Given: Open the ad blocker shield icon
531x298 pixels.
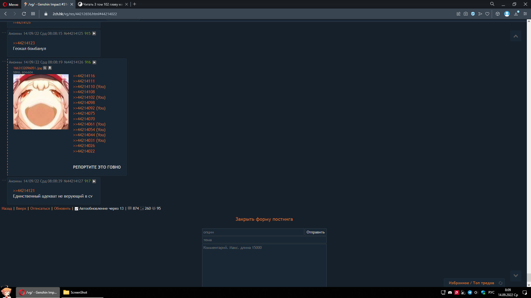Looking at the screenshot, I should pyautogui.click(x=473, y=14).
